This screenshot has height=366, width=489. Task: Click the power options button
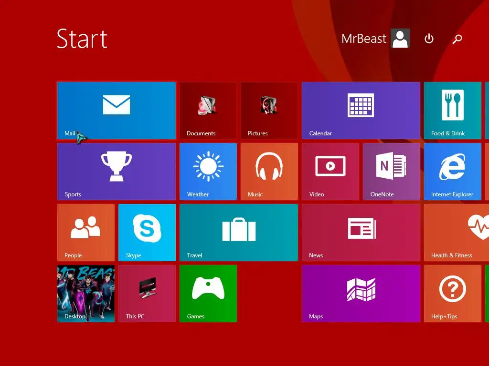pyautogui.click(x=429, y=39)
